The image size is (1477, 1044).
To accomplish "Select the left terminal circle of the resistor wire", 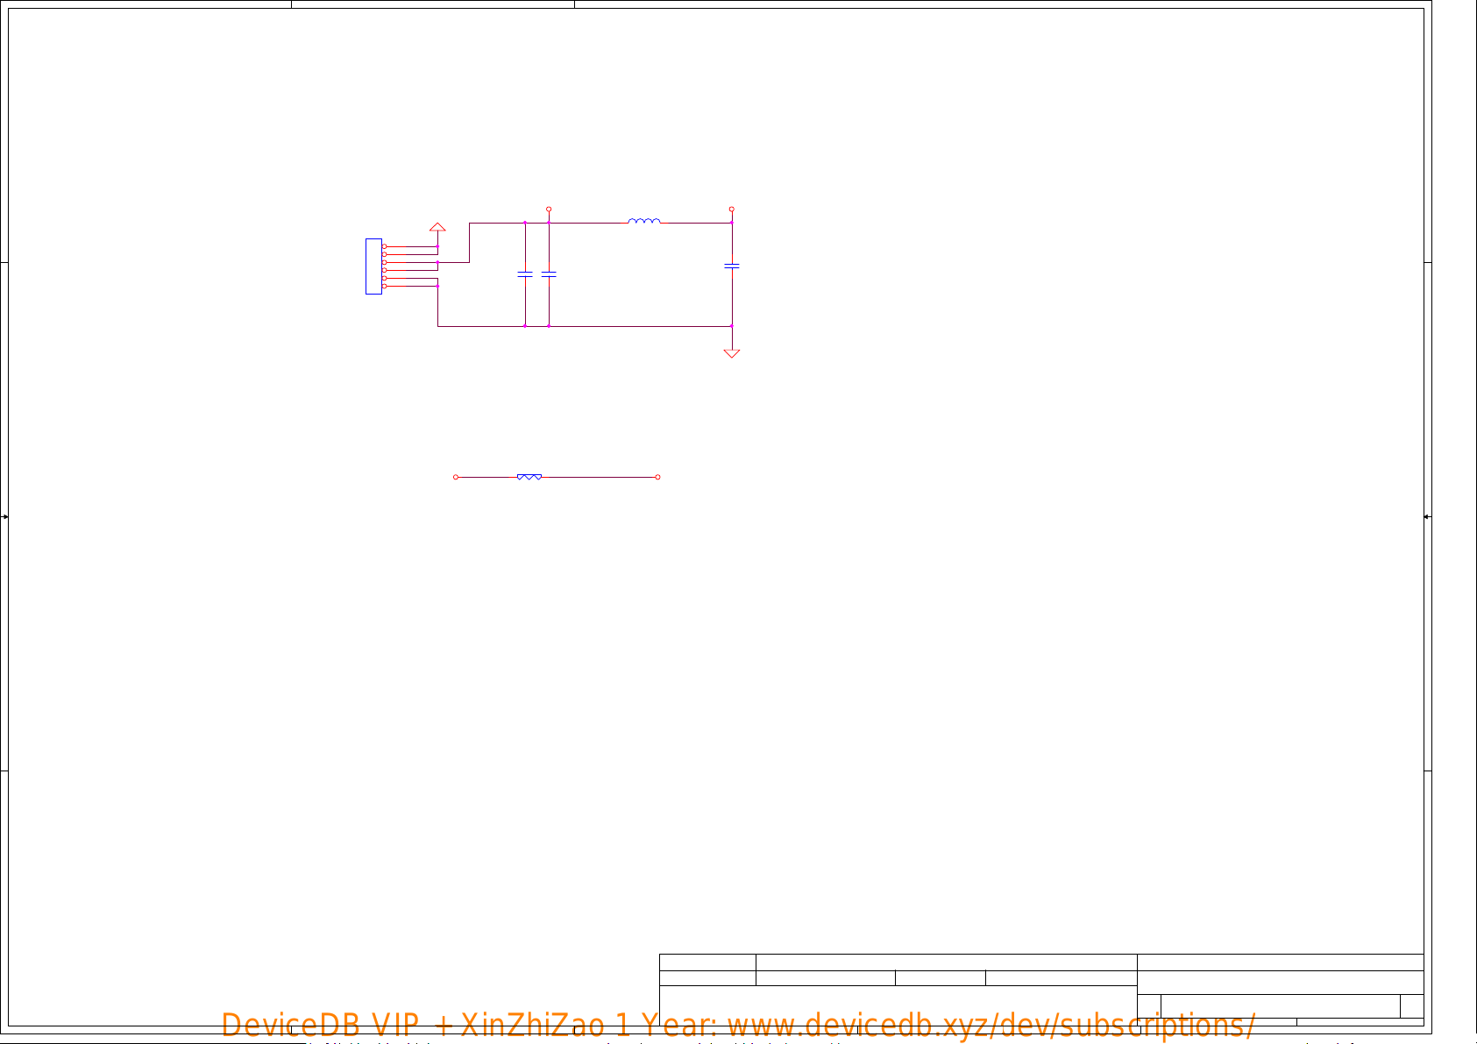I will [x=456, y=477].
